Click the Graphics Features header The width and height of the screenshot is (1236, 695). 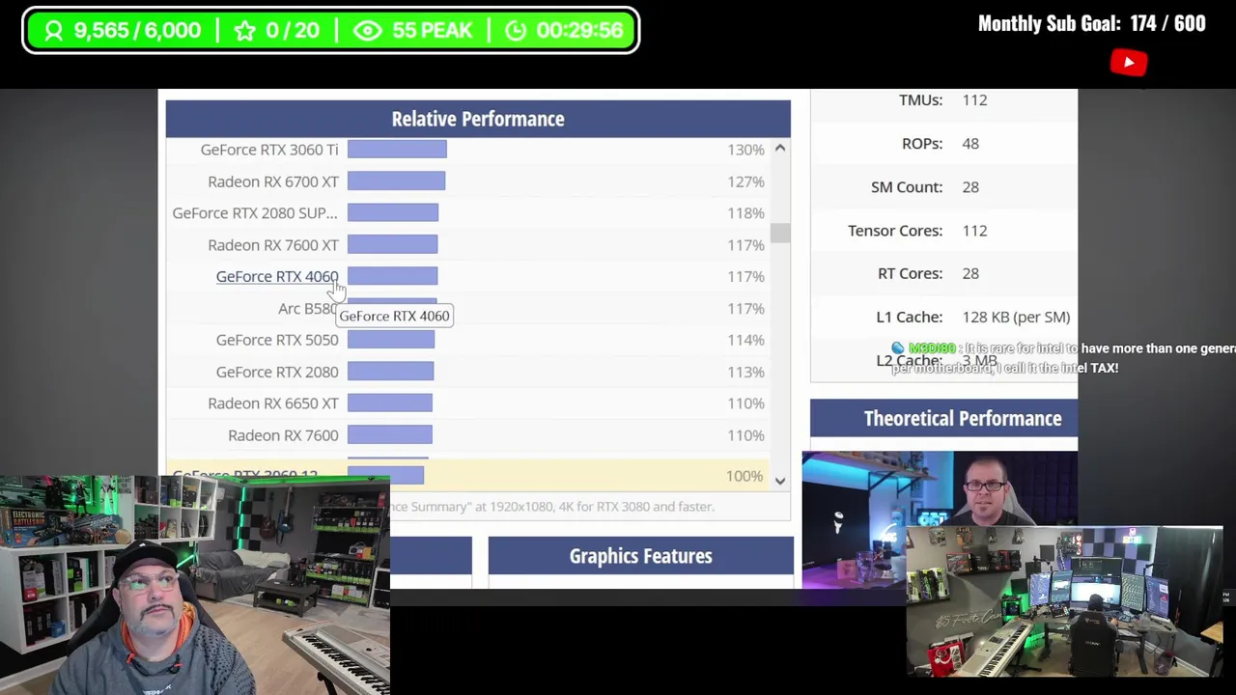point(640,556)
